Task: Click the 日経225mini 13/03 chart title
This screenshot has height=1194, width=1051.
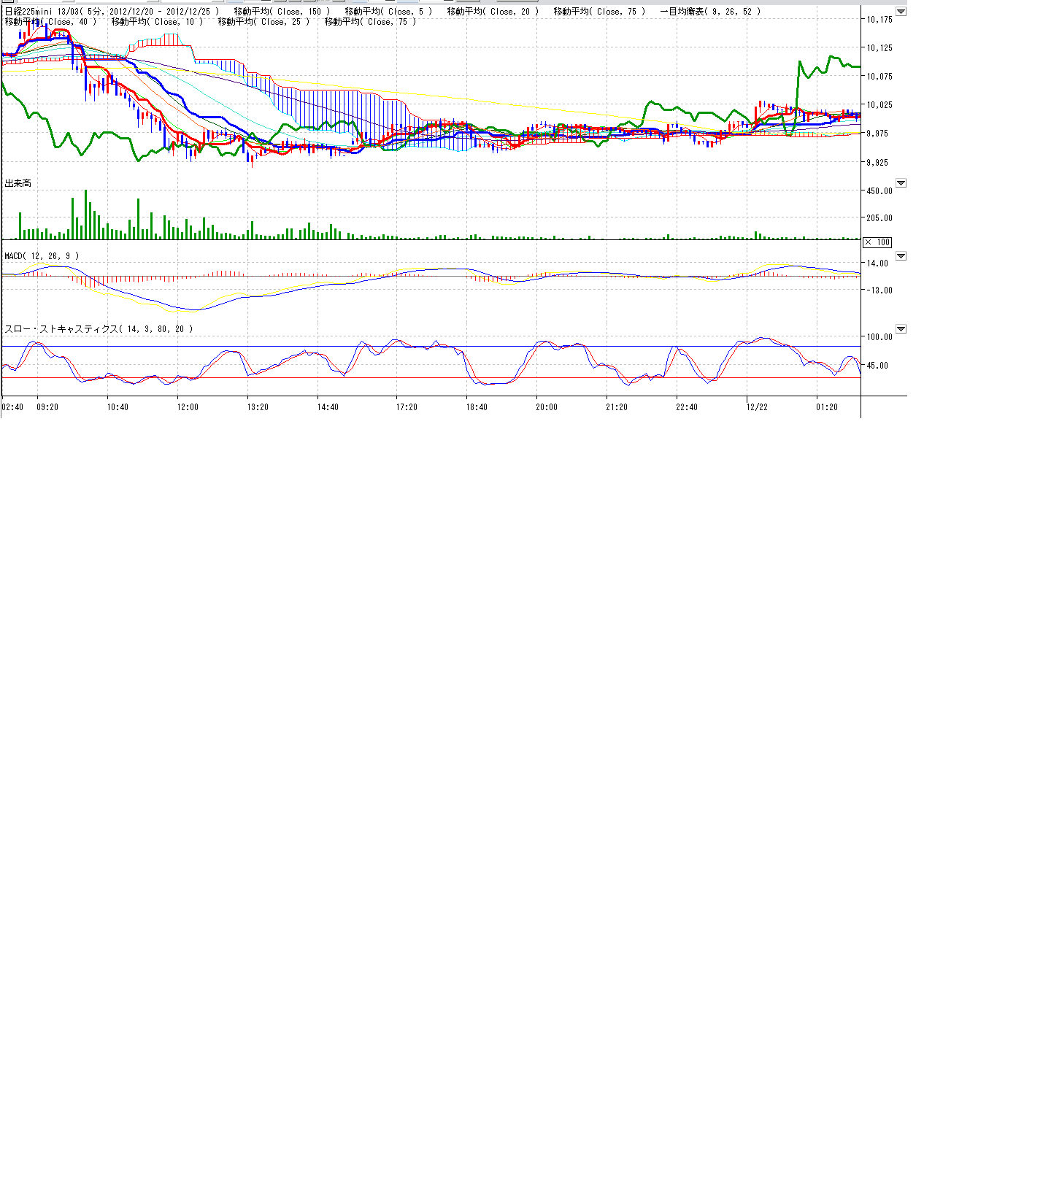Action: [112, 12]
